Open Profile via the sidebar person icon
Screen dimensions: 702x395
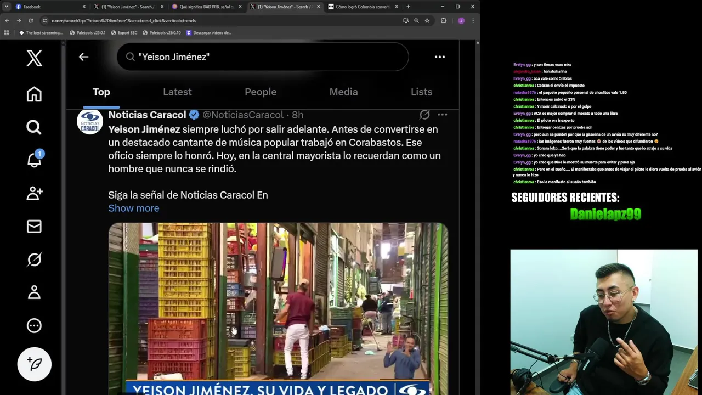[x=34, y=292]
